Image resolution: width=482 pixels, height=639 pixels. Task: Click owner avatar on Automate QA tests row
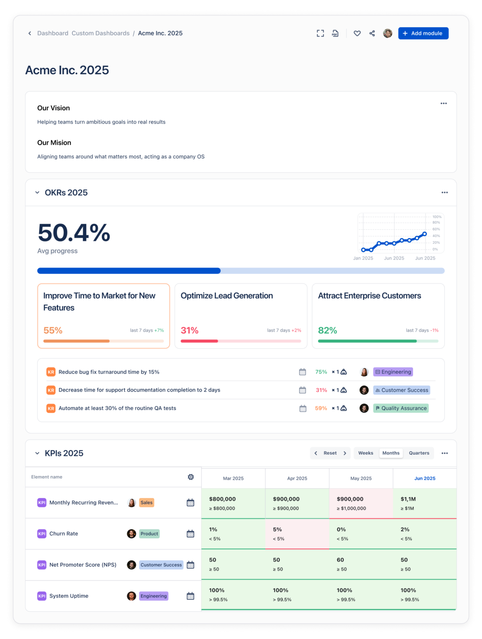[364, 409]
